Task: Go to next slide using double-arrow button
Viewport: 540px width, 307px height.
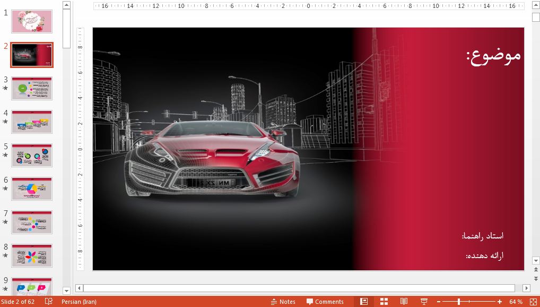Action: pos(536,279)
